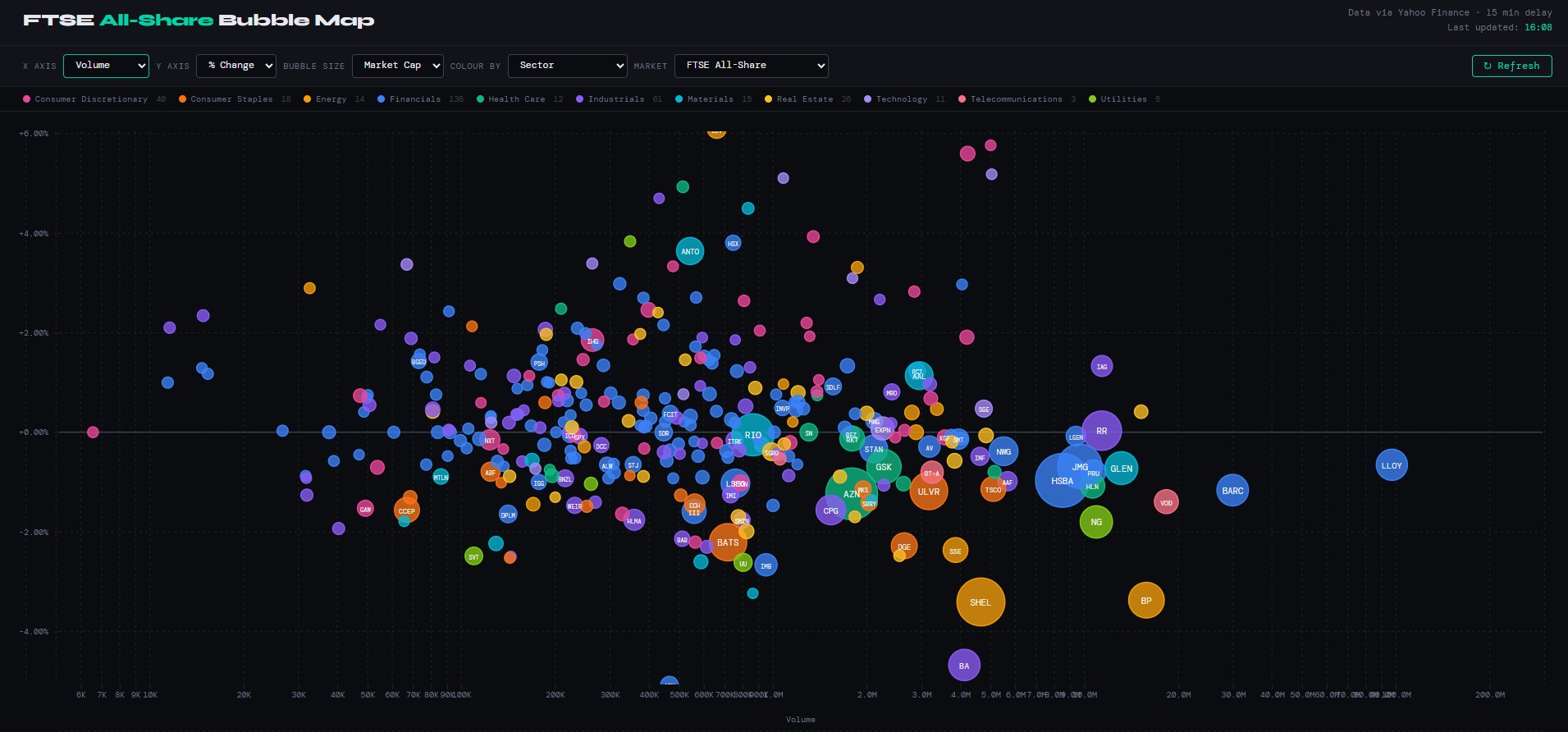Select the RIO bubble

753,435
